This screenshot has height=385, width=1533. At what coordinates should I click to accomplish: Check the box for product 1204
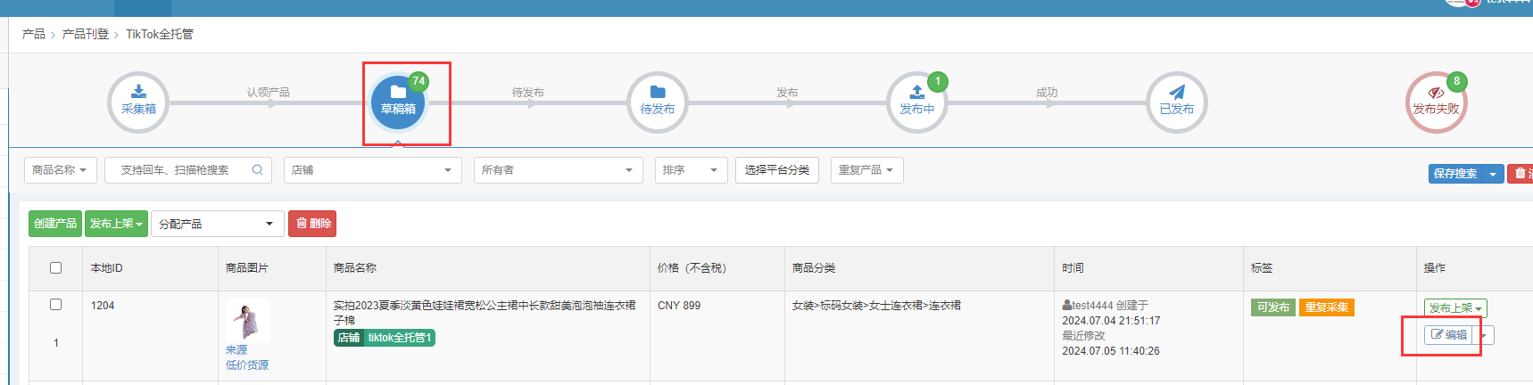55,305
